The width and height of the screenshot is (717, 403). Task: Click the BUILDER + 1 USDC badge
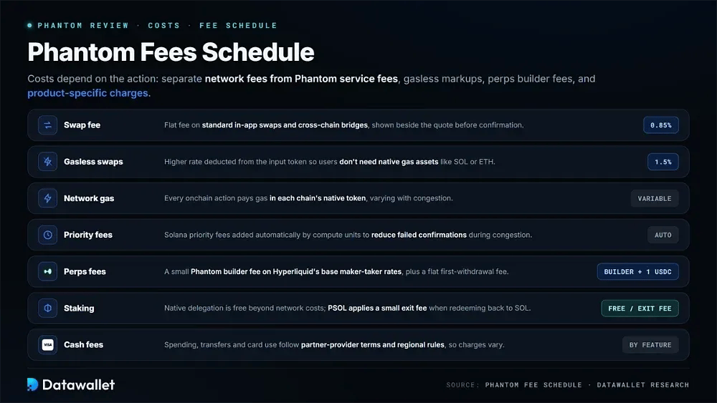638,271
